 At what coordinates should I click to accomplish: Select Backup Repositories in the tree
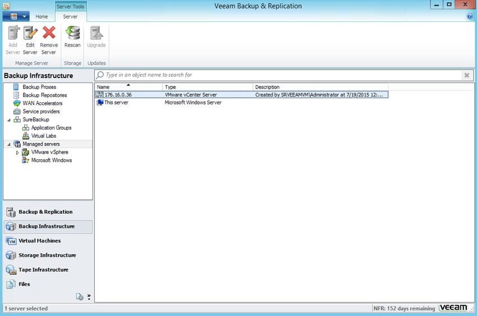(44, 95)
